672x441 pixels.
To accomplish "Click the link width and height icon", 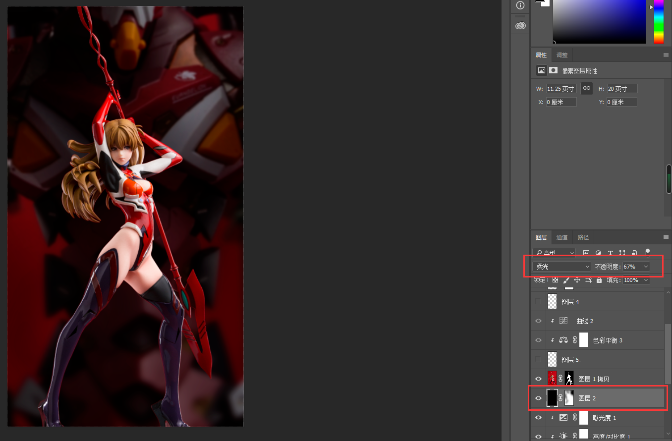I will (587, 88).
